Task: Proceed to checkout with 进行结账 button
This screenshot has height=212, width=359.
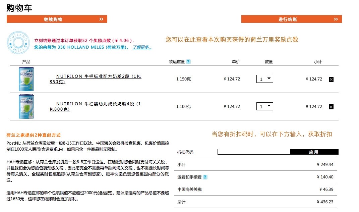Action: [292, 19]
